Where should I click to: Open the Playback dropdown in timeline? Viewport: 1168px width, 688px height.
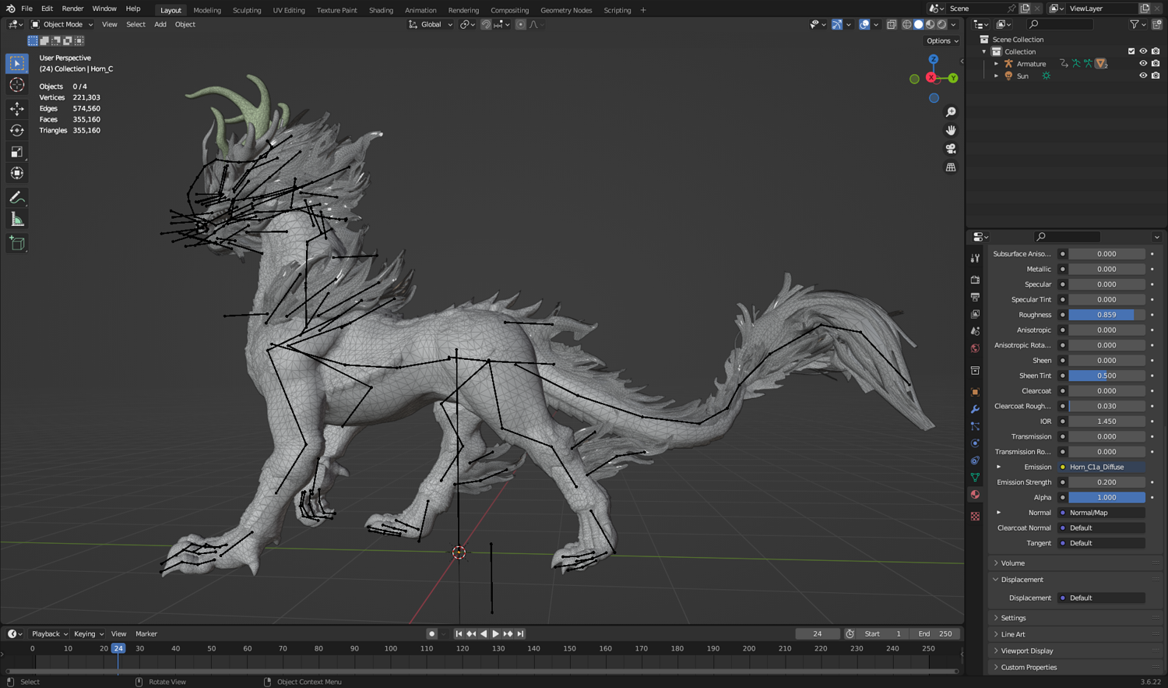coord(50,633)
